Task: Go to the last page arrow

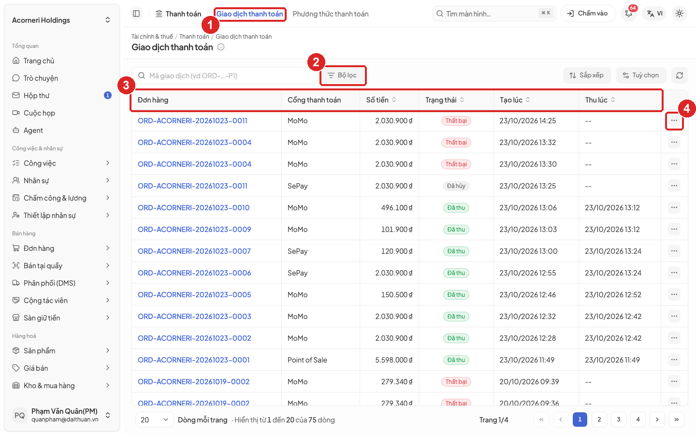Action: (677, 420)
